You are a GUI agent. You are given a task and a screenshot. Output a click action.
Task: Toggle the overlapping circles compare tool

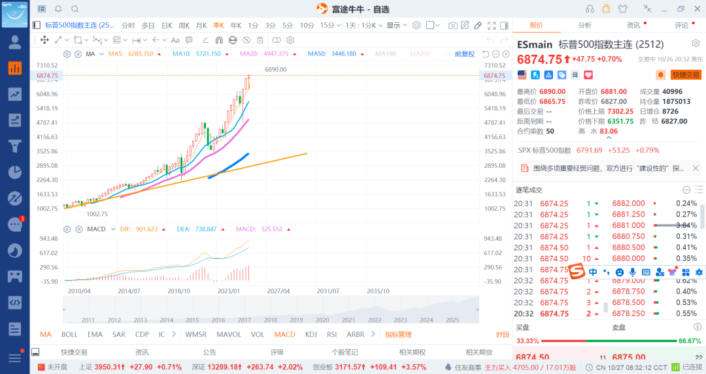277,40
